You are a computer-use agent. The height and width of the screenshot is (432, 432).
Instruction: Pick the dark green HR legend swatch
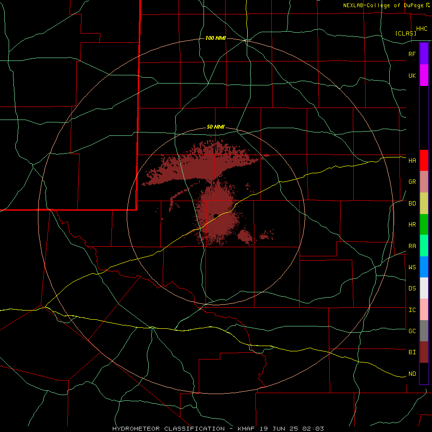(424, 225)
